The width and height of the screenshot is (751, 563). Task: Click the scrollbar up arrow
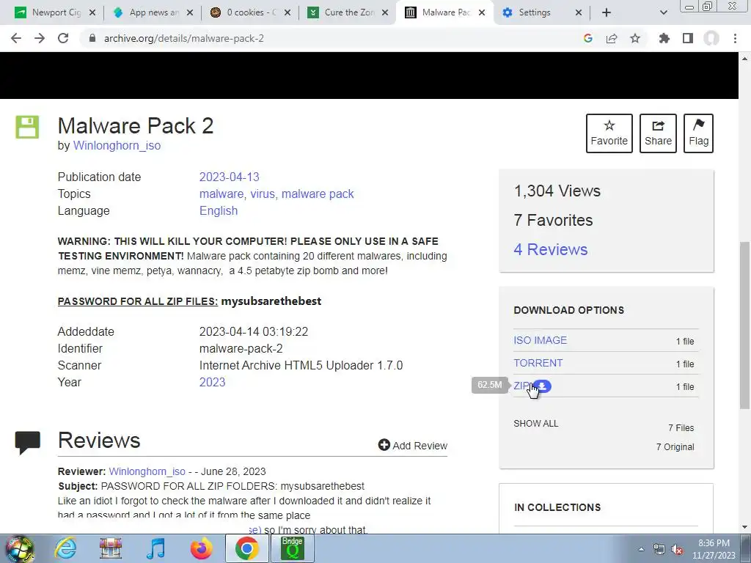point(745,59)
